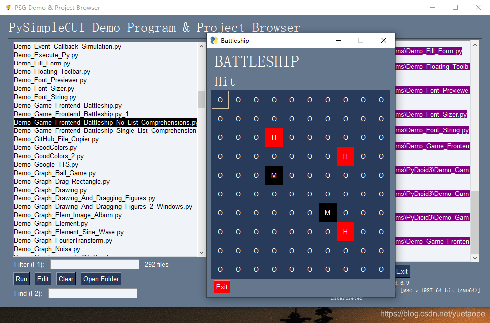Image resolution: width=490 pixels, height=323 pixels.
Task: Click output pane scrollbar down arrow
Action: pyautogui.click(x=475, y=258)
